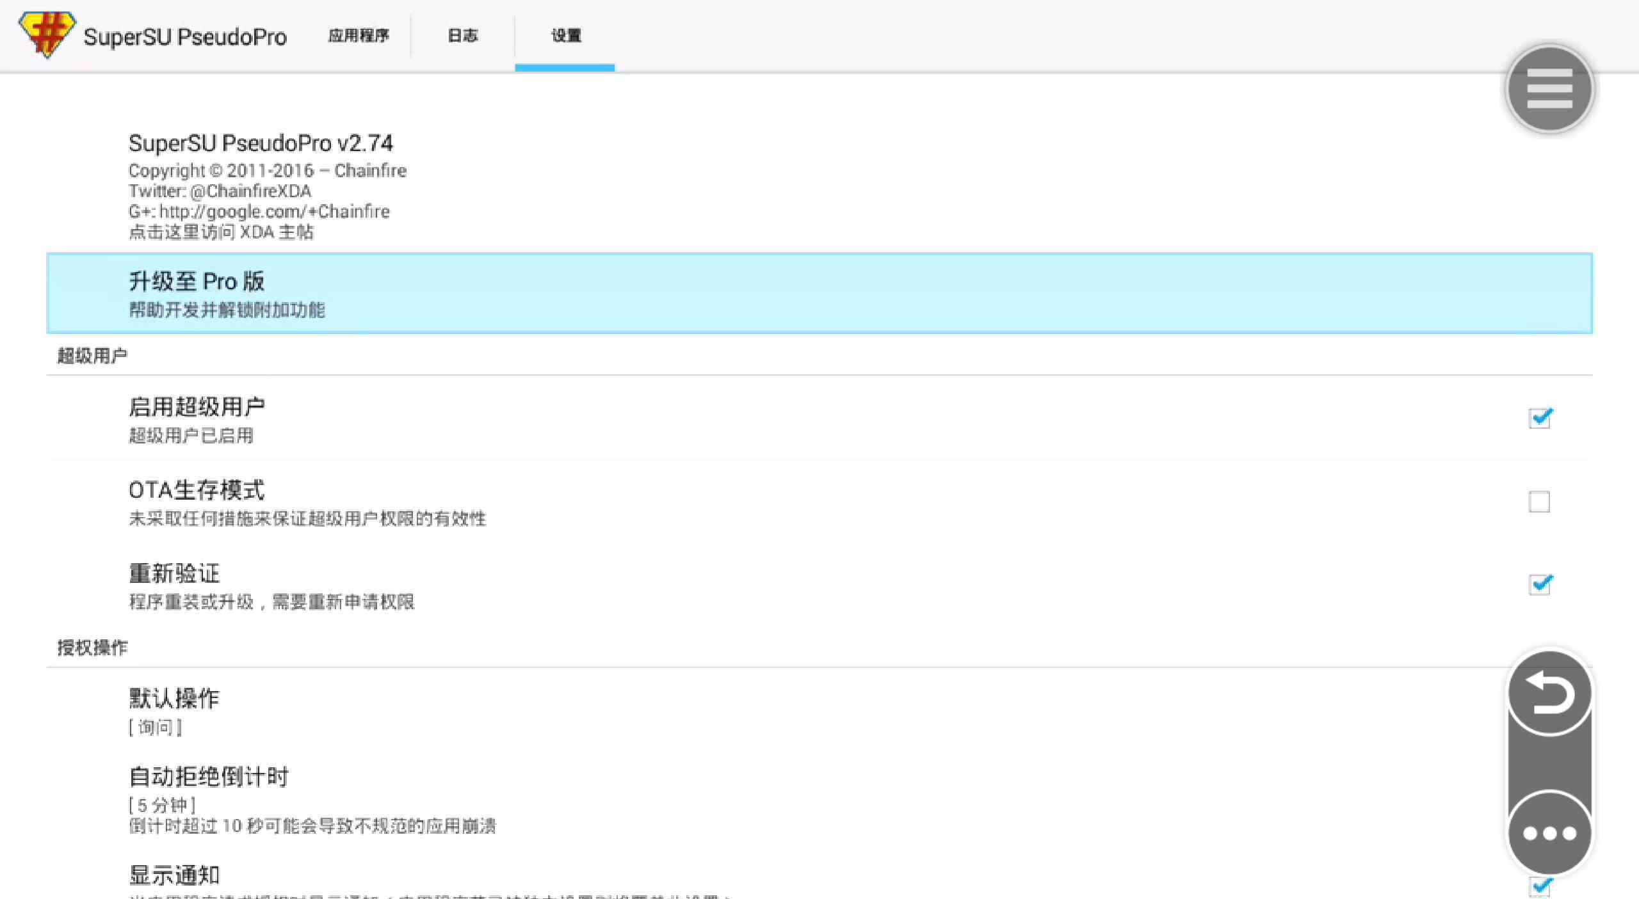1639x899 pixels.
Task: Click the SuperSU PseudoPro title text
Action: pos(185,37)
